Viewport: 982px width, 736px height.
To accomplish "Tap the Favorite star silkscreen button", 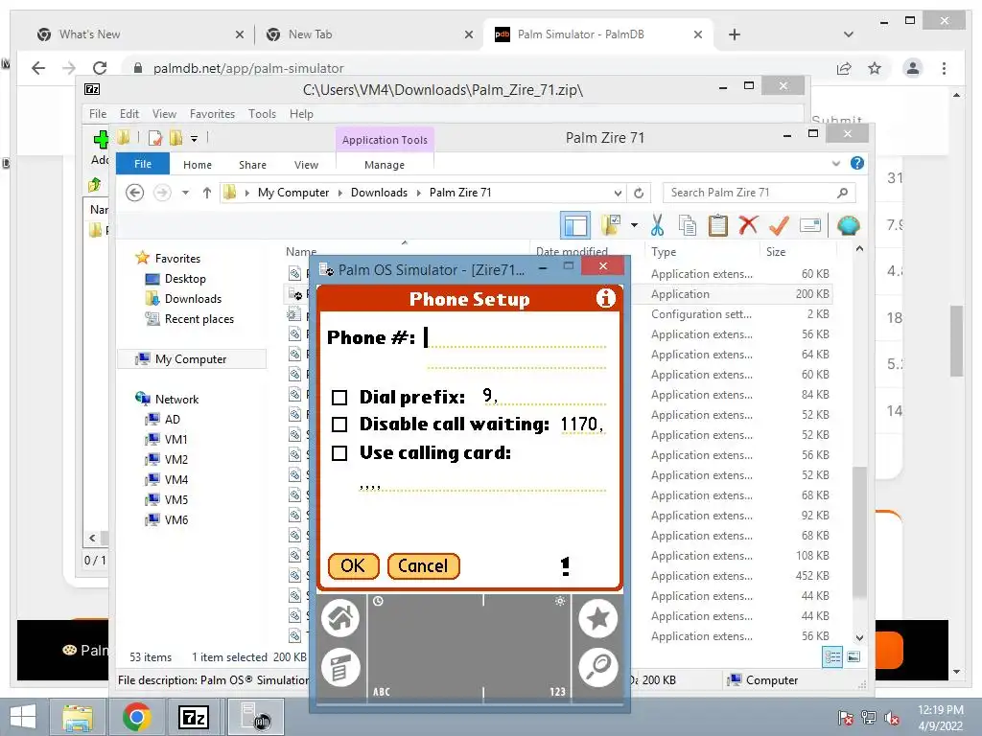I will pyautogui.click(x=598, y=618).
